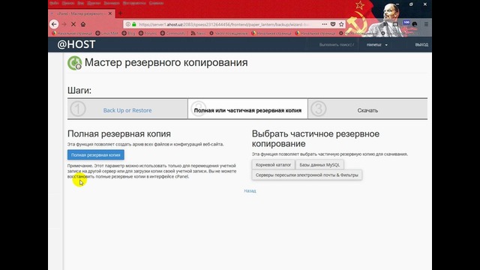
Task: Go back with the browser back arrow
Action: point(54,24)
